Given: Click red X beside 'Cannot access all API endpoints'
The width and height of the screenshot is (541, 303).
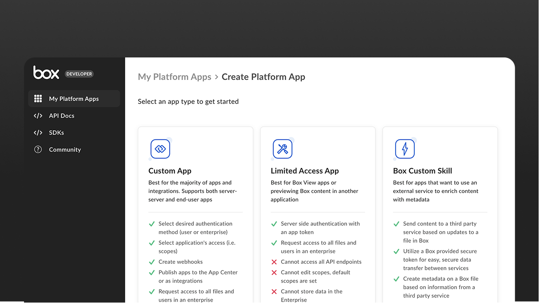Looking at the screenshot, I should pos(274,262).
